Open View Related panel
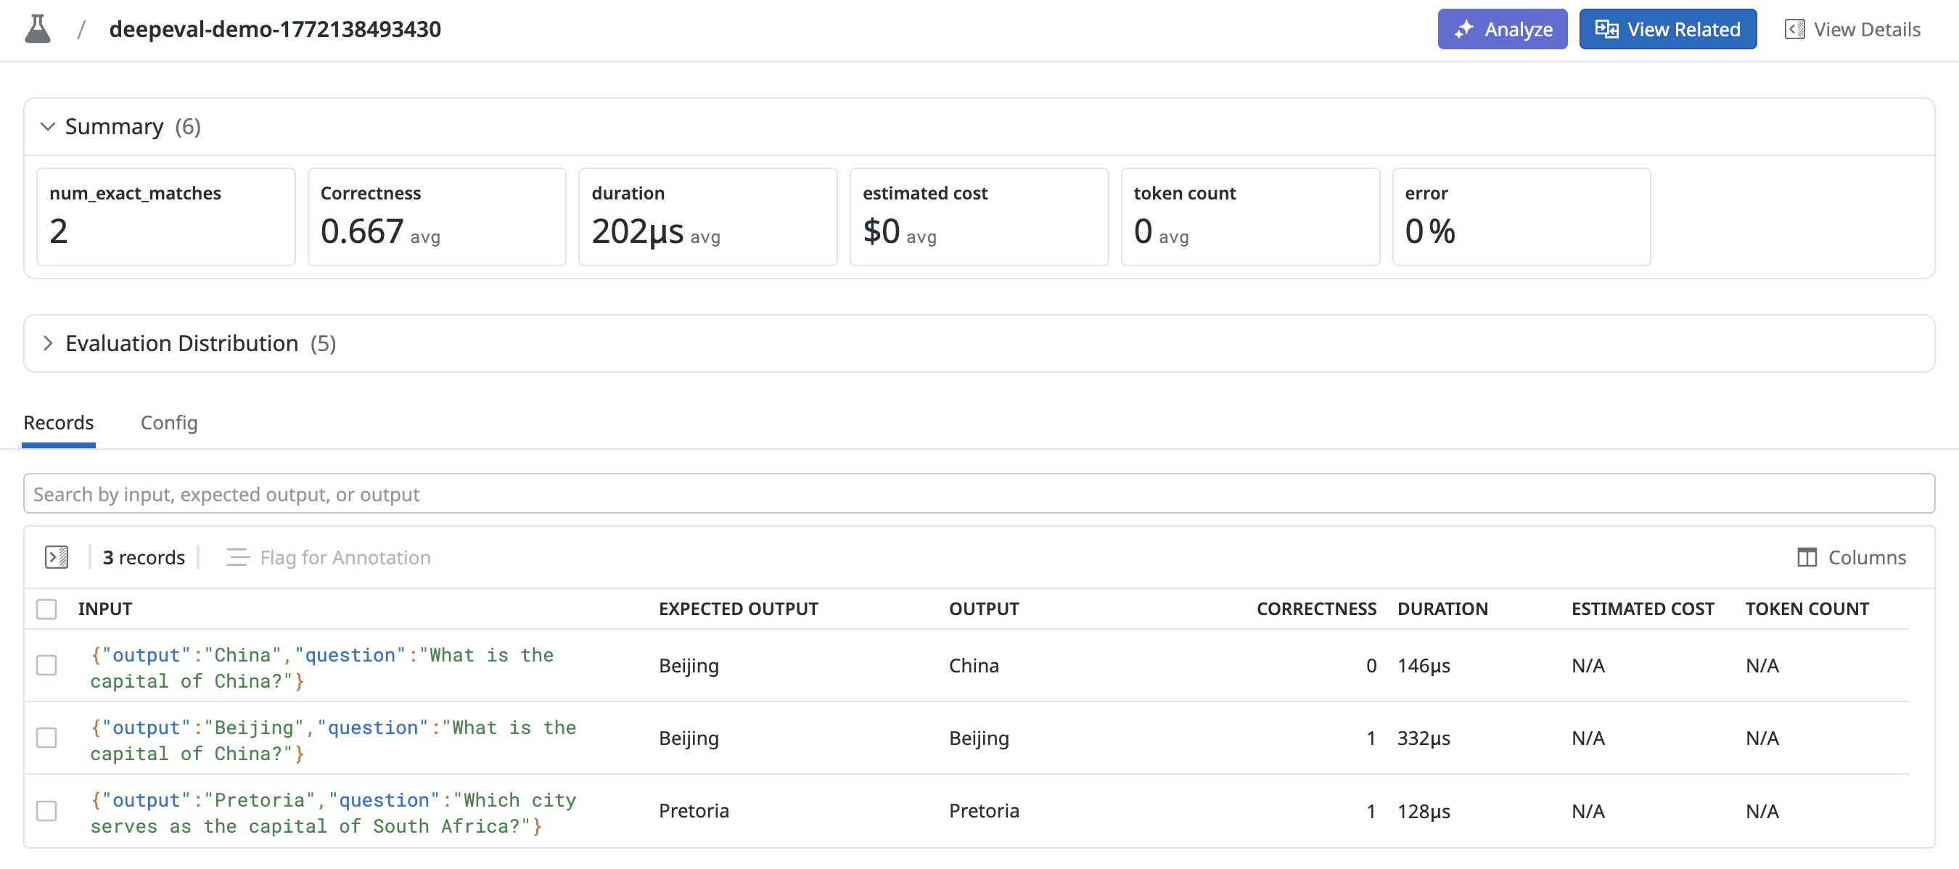Screen dimensions: 1959x869 point(1667,29)
